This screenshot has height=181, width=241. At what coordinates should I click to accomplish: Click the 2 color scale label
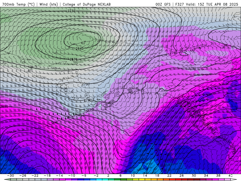[108, 176]
